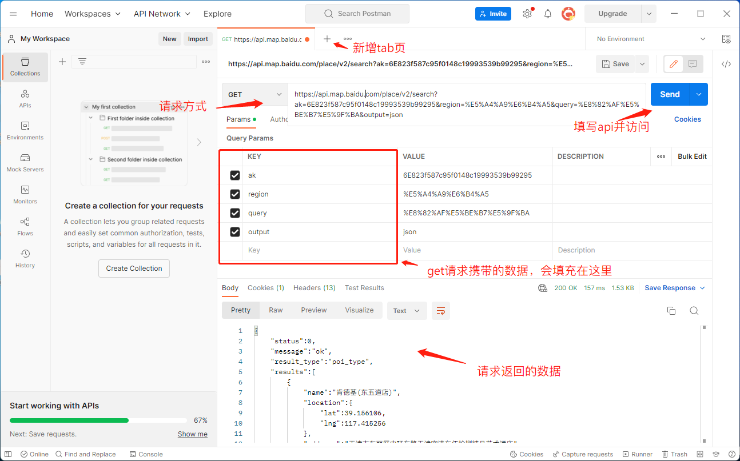Open the code snippet panel icon

(x=726, y=64)
